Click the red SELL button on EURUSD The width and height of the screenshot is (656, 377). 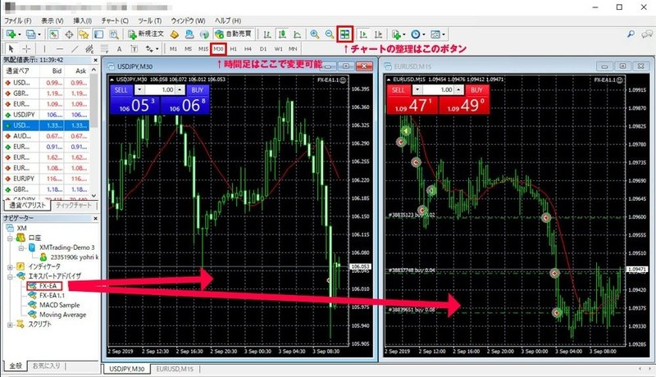[x=399, y=90]
